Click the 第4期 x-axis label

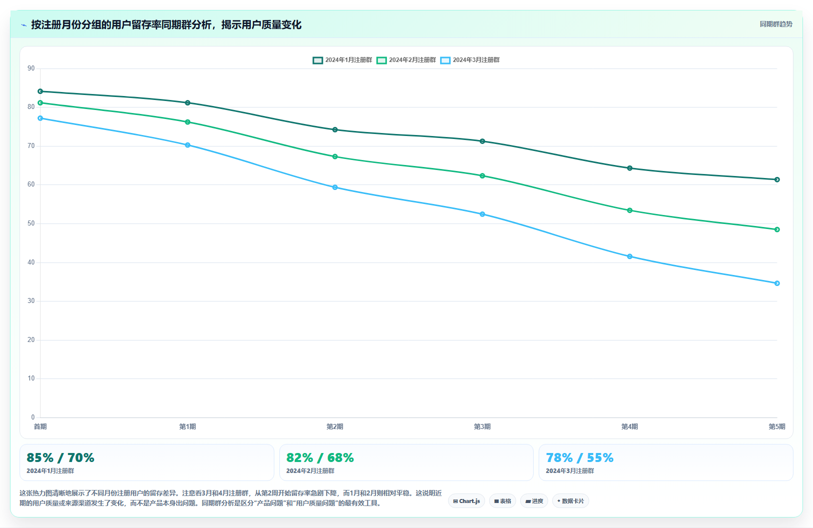tap(630, 426)
